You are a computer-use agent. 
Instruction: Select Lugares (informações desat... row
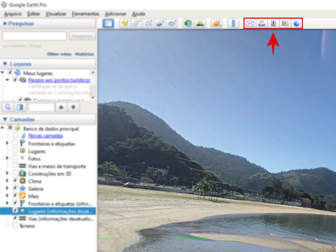pos(48,211)
